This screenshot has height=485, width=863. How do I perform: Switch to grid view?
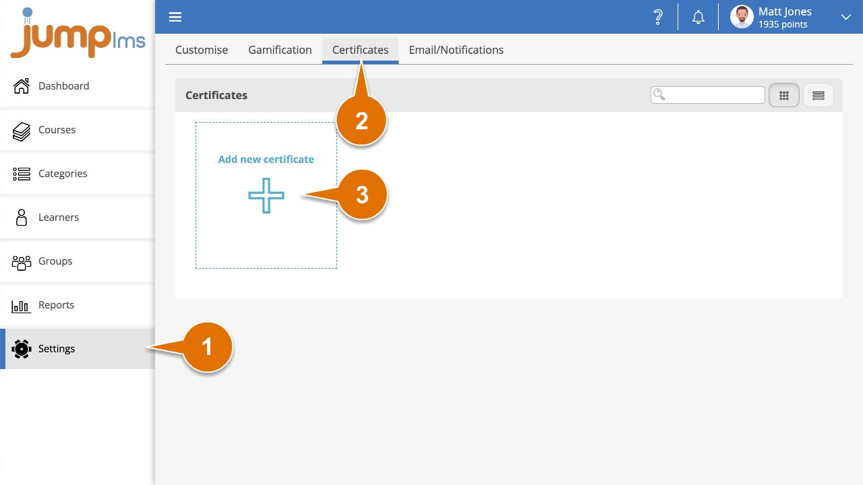[x=784, y=96]
